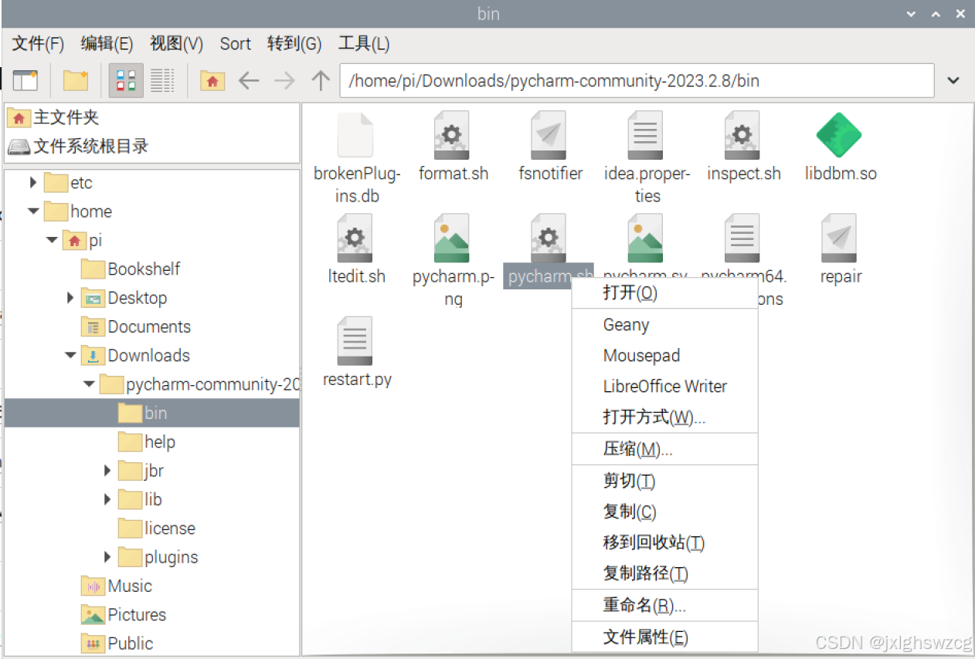Click the Home toolbar icon
This screenshot has width=975, height=659.
(212, 79)
